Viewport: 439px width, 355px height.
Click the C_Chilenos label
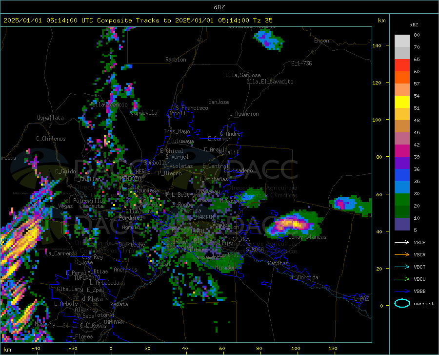(x=51, y=139)
